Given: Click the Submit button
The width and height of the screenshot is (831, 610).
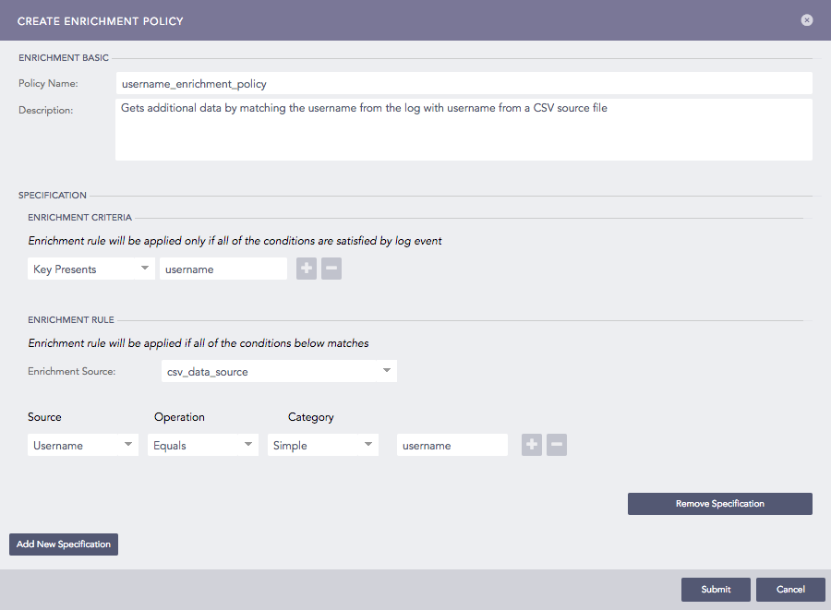Looking at the screenshot, I should pos(716,589).
